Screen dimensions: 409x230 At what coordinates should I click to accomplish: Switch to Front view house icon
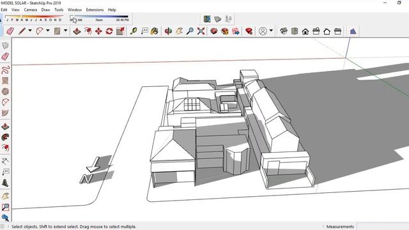pyautogui.click(x=305, y=31)
